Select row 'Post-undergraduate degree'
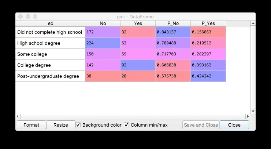 pyautogui.click(x=51, y=76)
